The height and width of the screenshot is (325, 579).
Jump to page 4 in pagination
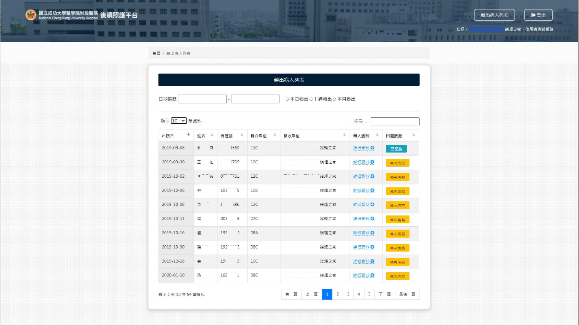coord(358,294)
